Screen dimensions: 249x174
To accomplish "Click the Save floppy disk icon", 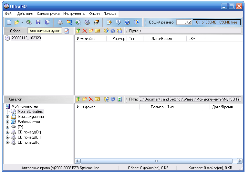I will (38, 22).
